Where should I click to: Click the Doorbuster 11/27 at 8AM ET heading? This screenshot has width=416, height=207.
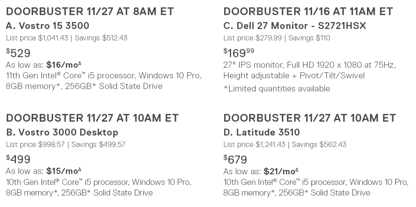(90, 11)
